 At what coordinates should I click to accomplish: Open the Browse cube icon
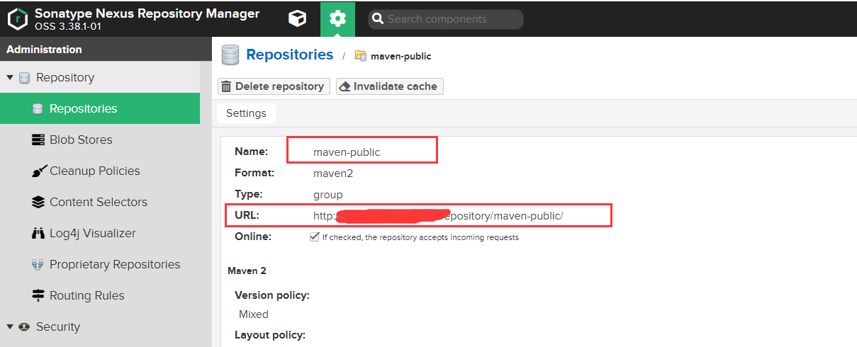(x=298, y=19)
